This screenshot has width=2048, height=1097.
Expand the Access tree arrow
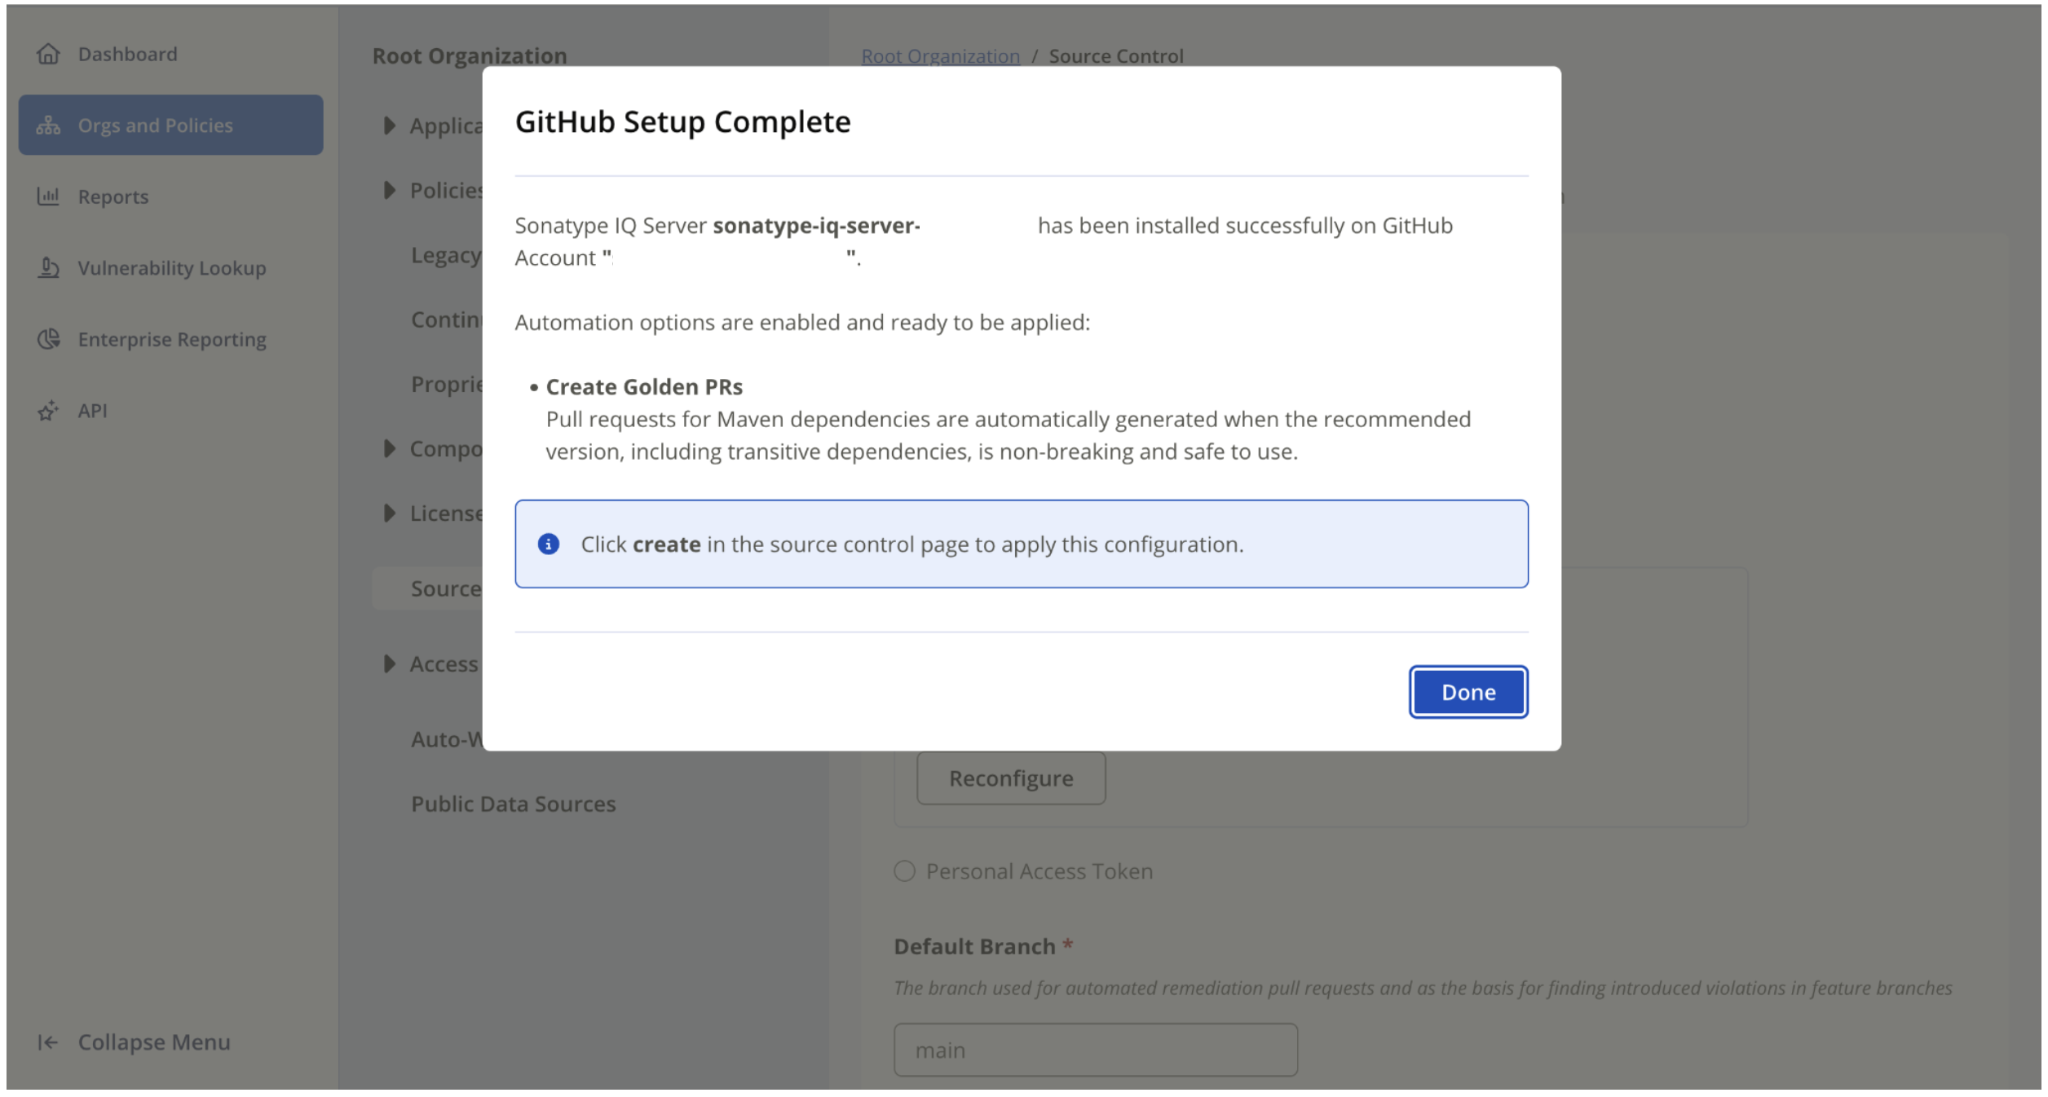coord(389,663)
